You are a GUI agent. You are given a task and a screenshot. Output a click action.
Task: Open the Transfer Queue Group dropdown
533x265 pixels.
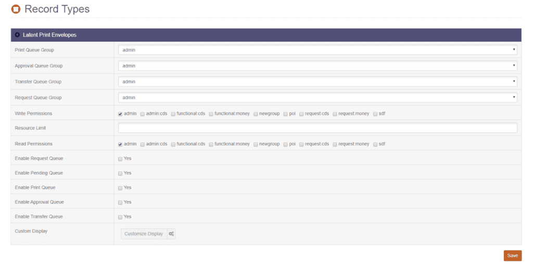[318, 82]
